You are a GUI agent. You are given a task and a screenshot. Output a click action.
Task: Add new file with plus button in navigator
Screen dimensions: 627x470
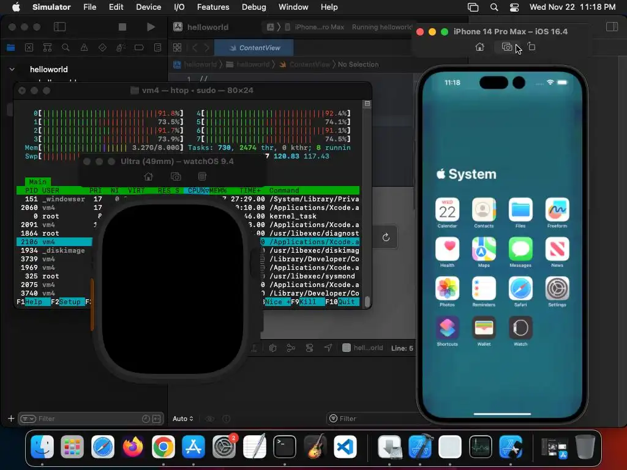[x=11, y=419]
